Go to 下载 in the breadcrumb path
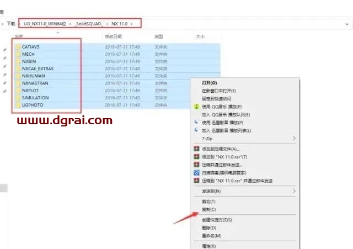Viewport: 353px width, 249px height. tap(11, 24)
